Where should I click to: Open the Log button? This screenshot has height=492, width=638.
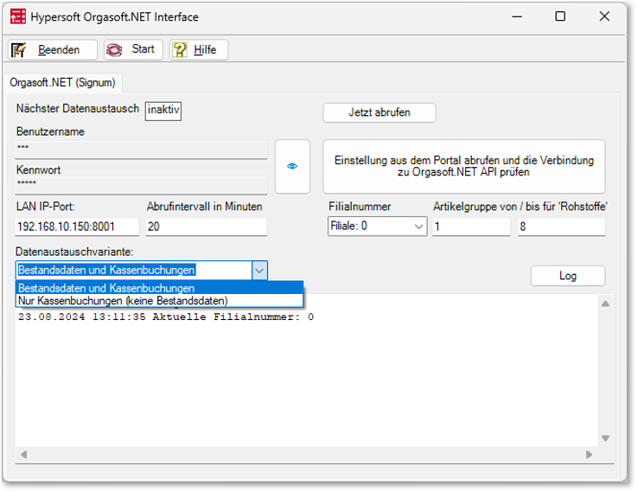click(568, 276)
